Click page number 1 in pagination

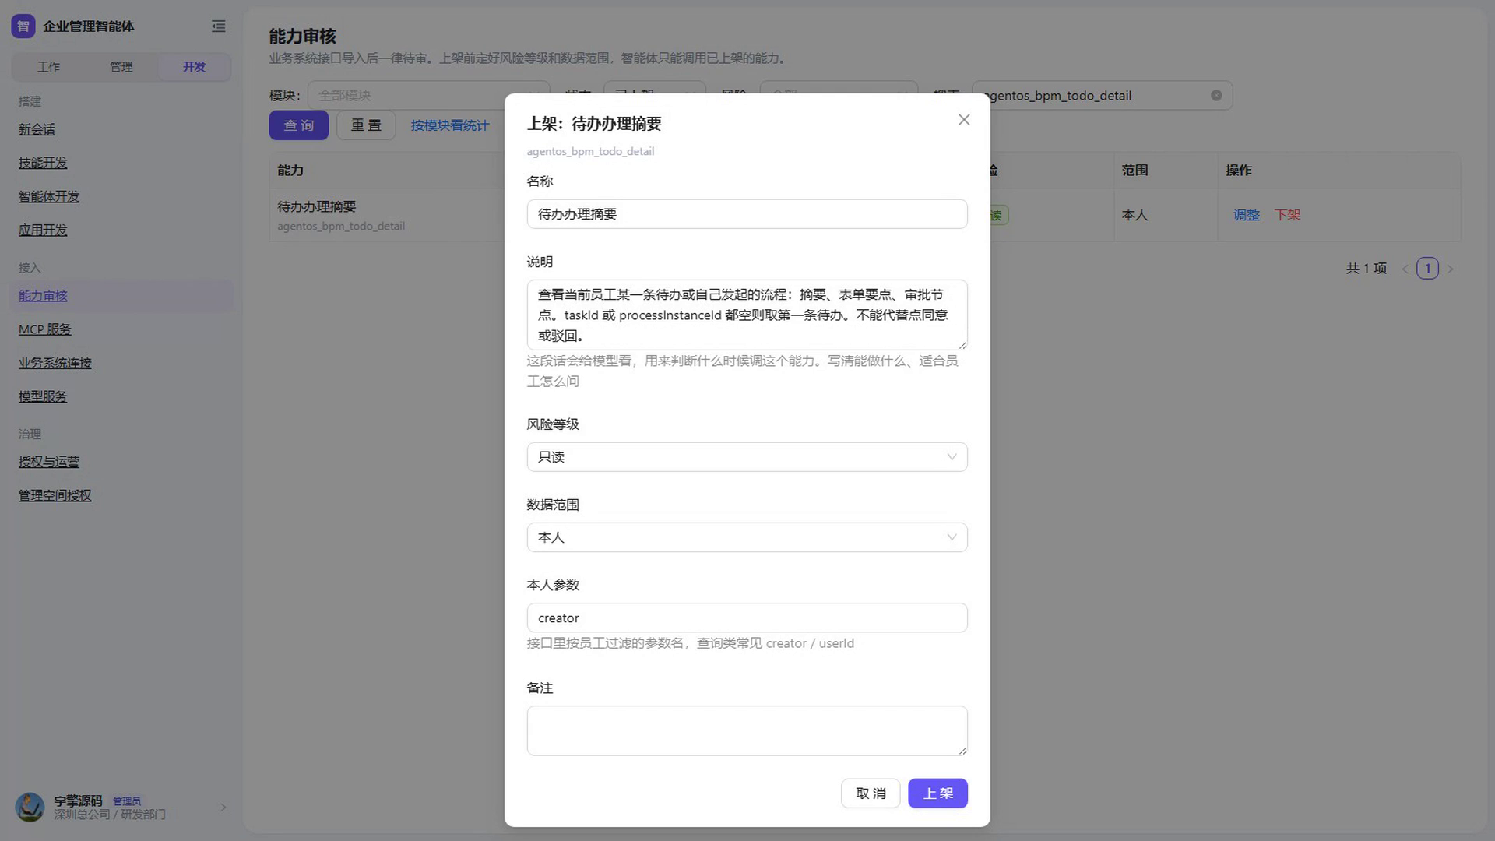(x=1427, y=269)
